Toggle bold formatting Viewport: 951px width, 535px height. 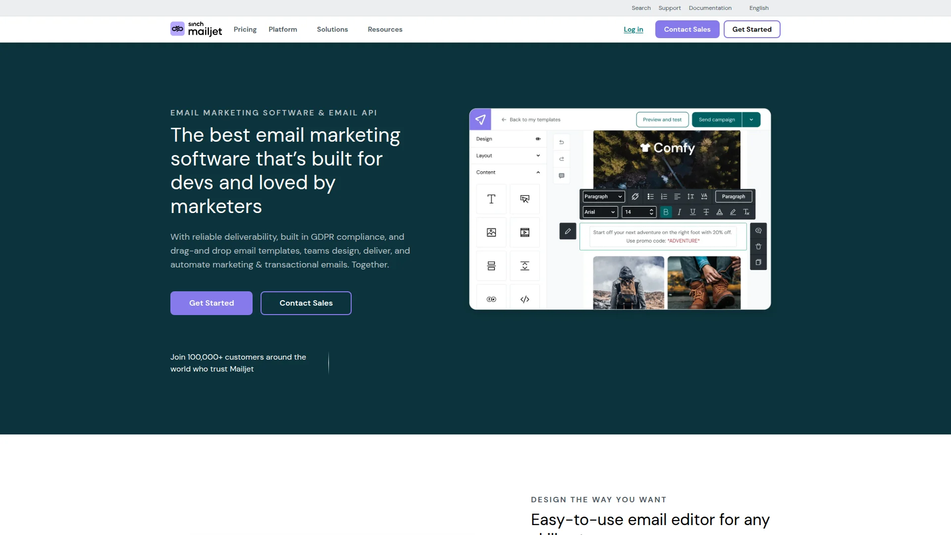666,212
